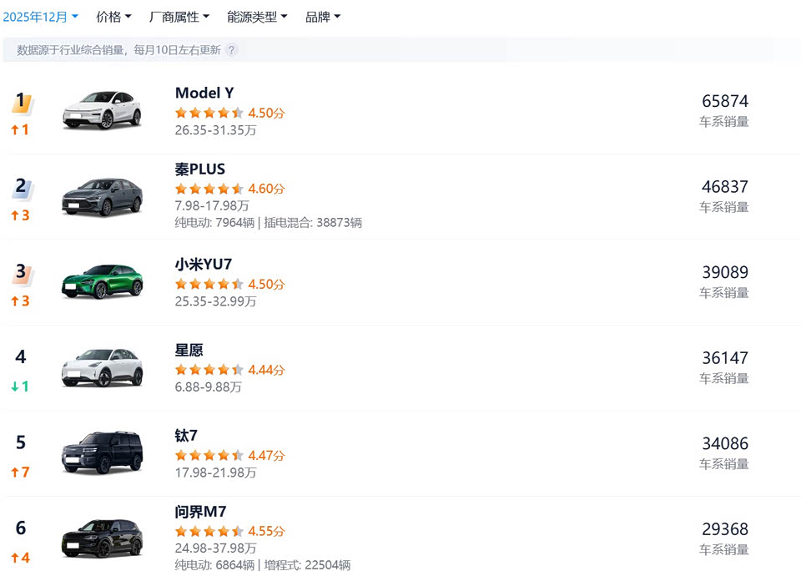Click the 65874 sales figure for Model Y
801x571 pixels.
click(x=724, y=101)
